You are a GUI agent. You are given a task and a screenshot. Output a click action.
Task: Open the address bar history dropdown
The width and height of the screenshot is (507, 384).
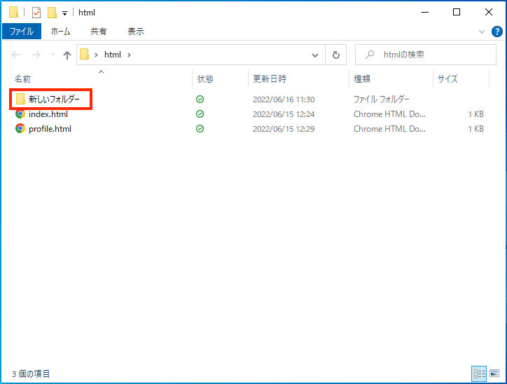click(315, 55)
